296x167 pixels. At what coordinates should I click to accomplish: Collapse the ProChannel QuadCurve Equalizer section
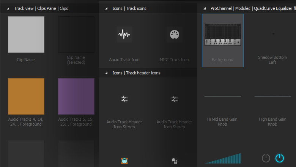point(205,8)
